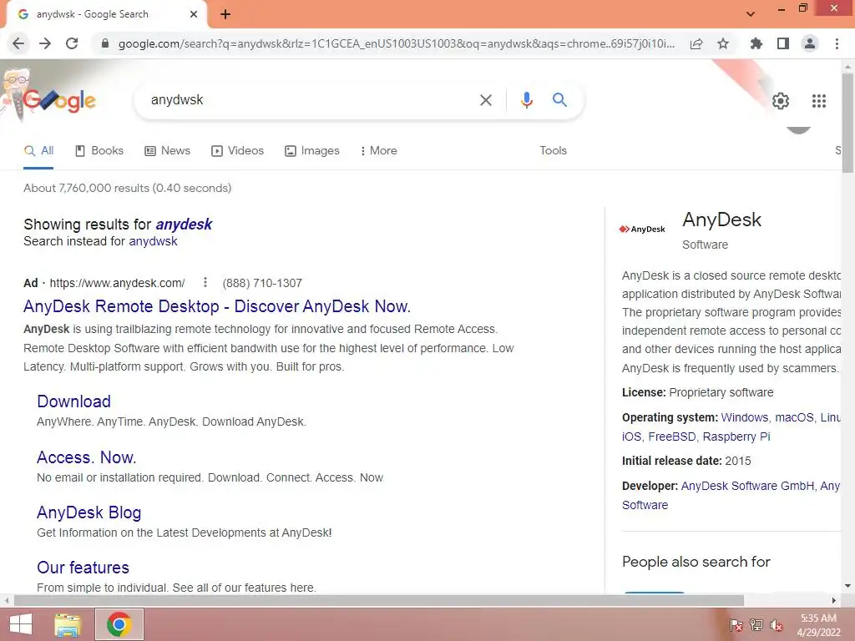Open Chrome three-dot menu
855x641 pixels.
click(837, 43)
